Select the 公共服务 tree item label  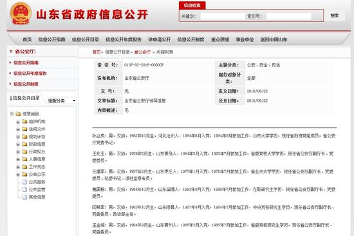[x=37, y=182]
